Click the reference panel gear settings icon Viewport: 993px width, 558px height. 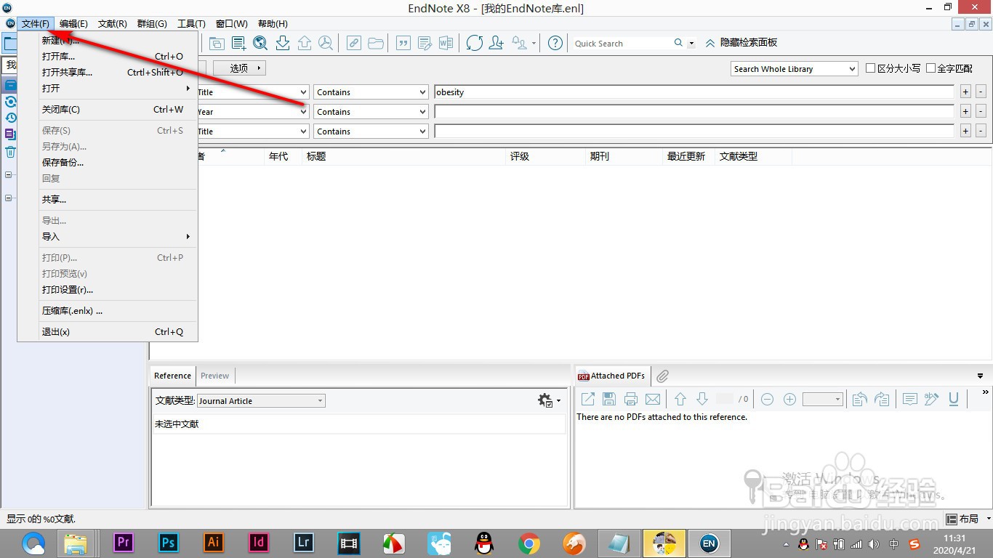(545, 400)
